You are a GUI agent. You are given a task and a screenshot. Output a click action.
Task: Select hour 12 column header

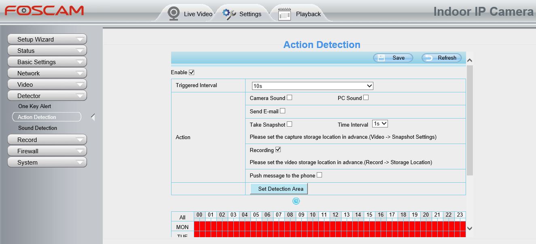tap(335, 215)
